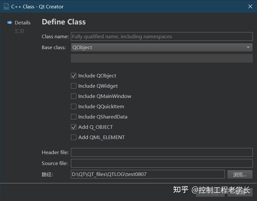
Task: Enable the Include QSharedData checkbox
Action: pyautogui.click(x=73, y=117)
